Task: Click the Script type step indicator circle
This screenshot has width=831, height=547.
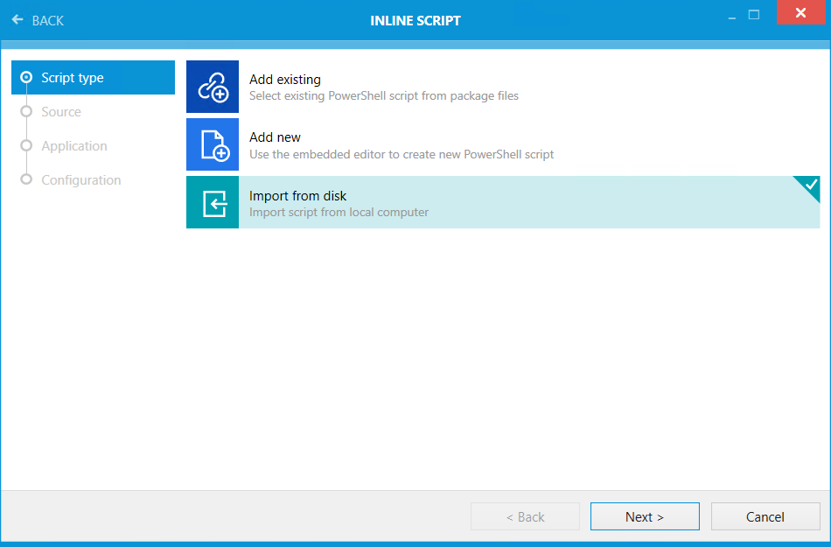Action: click(28, 77)
